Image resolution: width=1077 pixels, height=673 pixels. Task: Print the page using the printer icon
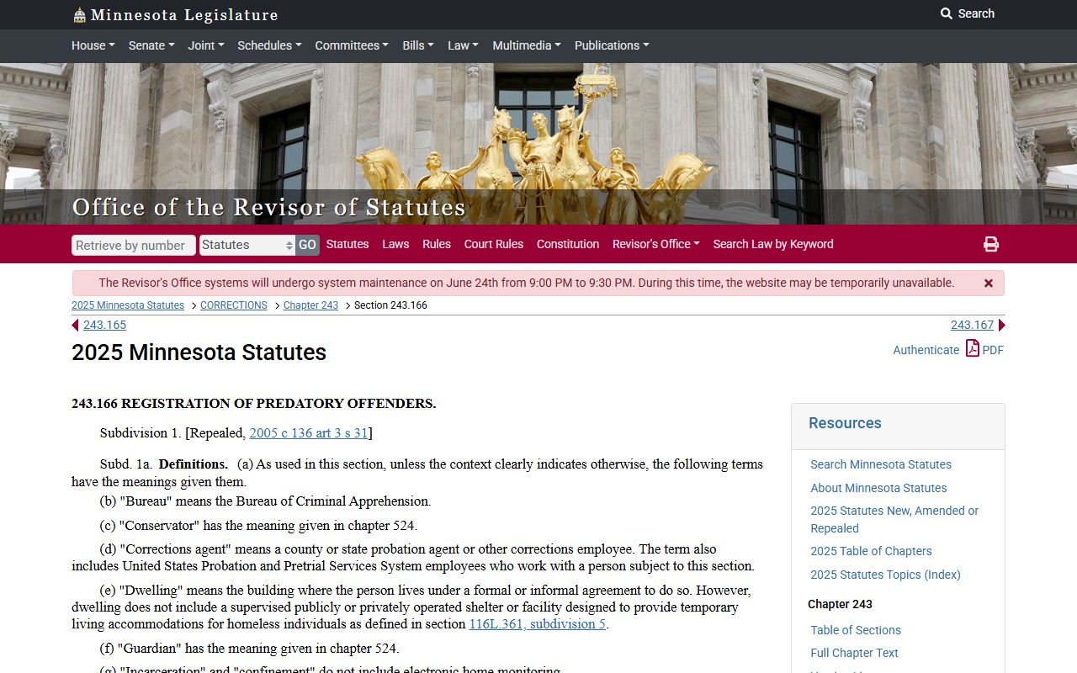click(x=991, y=244)
